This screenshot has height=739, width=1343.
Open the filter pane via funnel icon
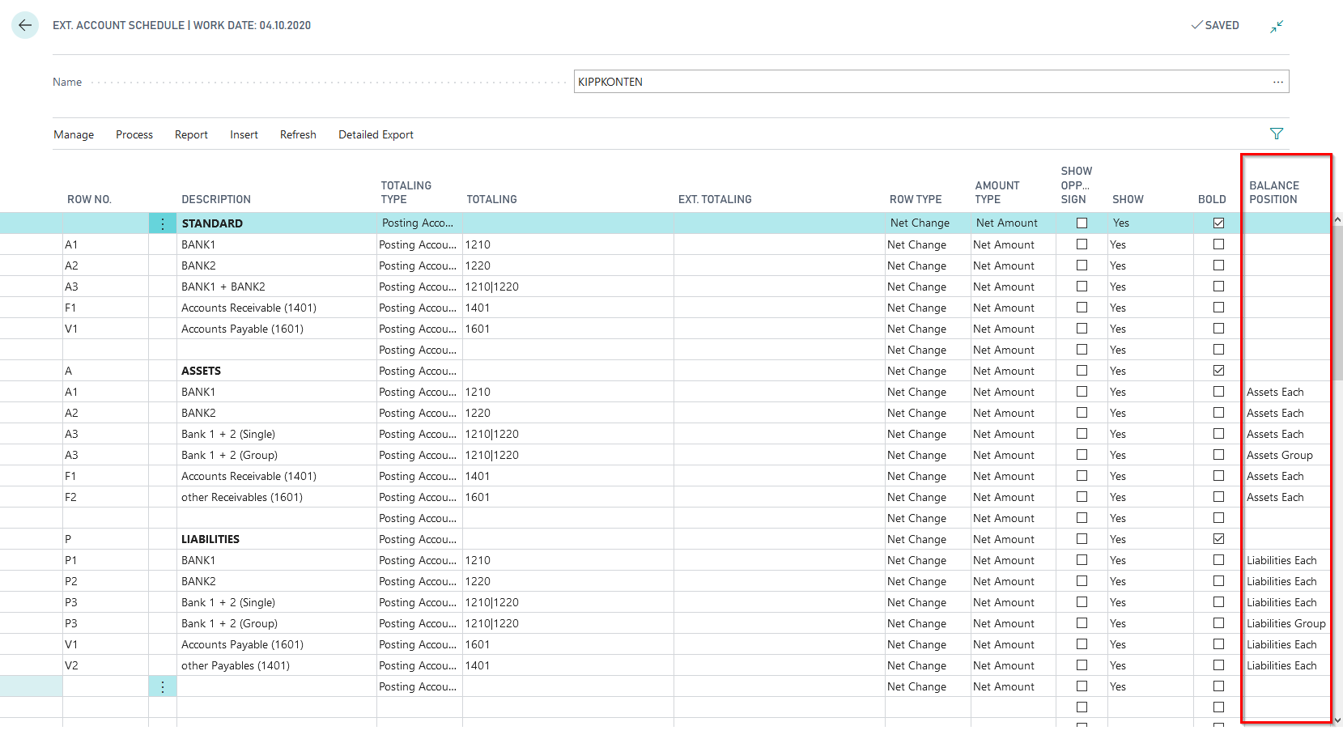[x=1277, y=133]
